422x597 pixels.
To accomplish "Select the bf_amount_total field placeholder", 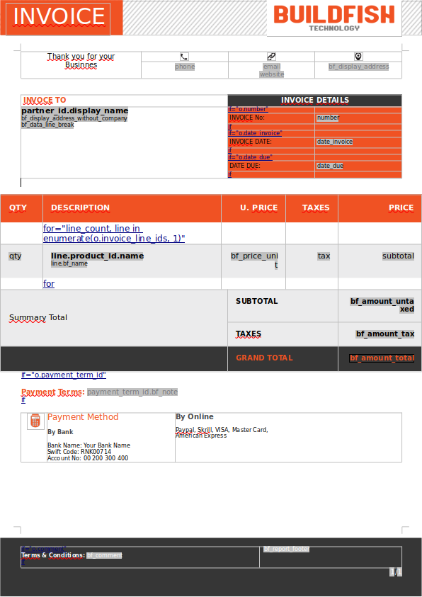I will click(382, 358).
